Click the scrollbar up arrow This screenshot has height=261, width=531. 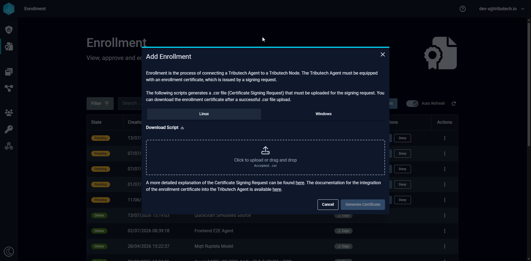529,20
